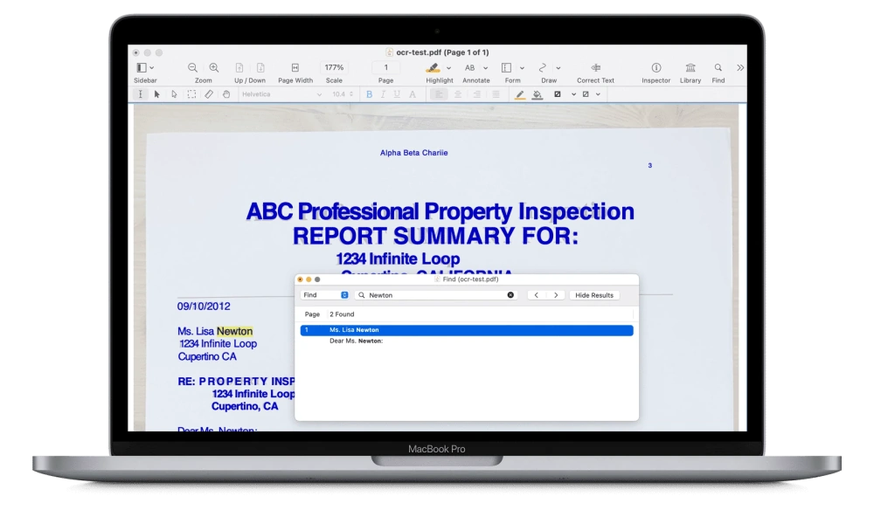Justify text alignment
The width and height of the screenshot is (874, 517).
496,94
